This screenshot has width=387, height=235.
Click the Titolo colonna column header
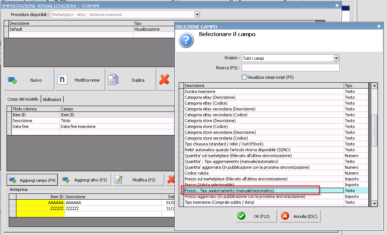[36, 109]
